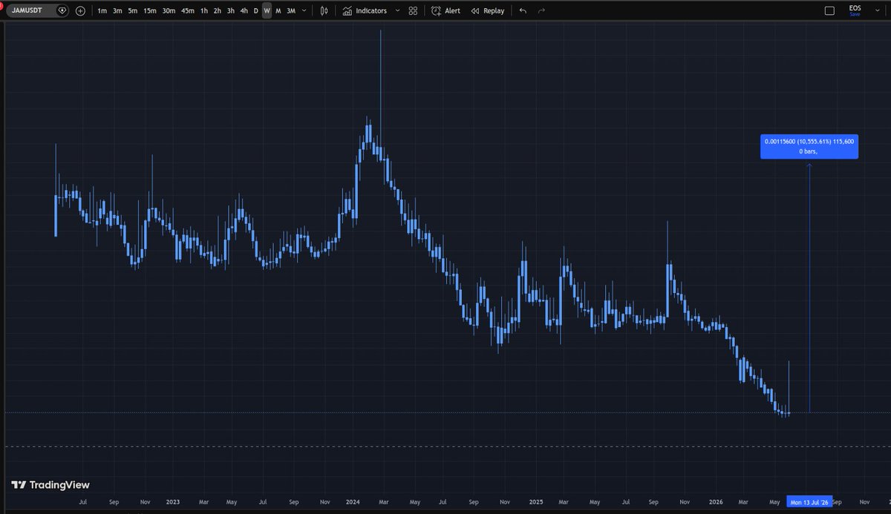Choose the D daily interval
The width and height of the screenshot is (891, 514).
(256, 11)
